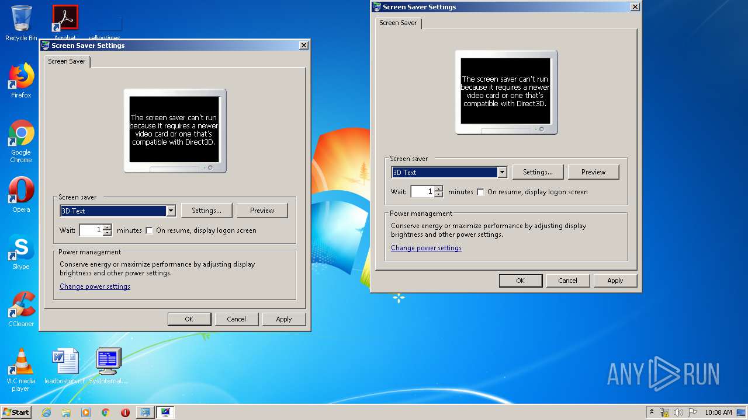This screenshot has width=748, height=420.
Task: Select Screen Saver tab in right window
Action: tap(398, 23)
